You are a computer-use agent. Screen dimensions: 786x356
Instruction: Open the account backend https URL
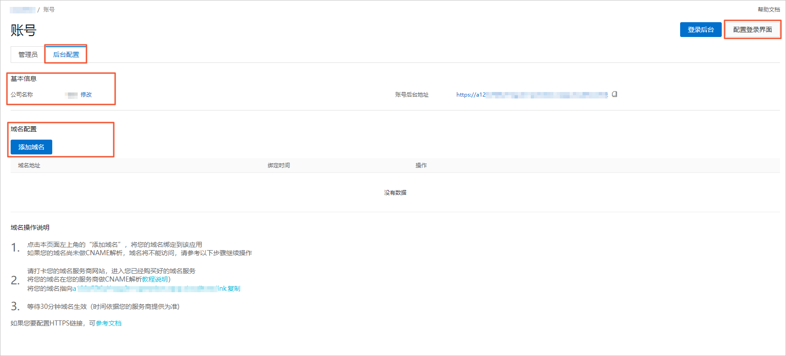coord(532,94)
